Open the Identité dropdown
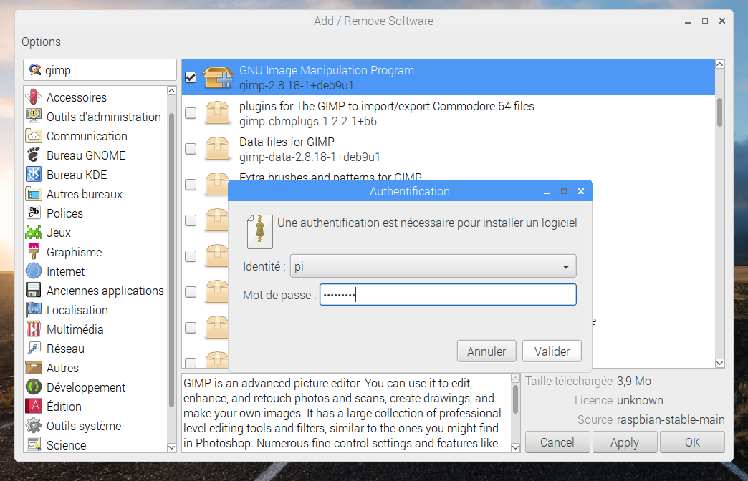Image resolution: width=748 pixels, height=481 pixels. click(433, 267)
